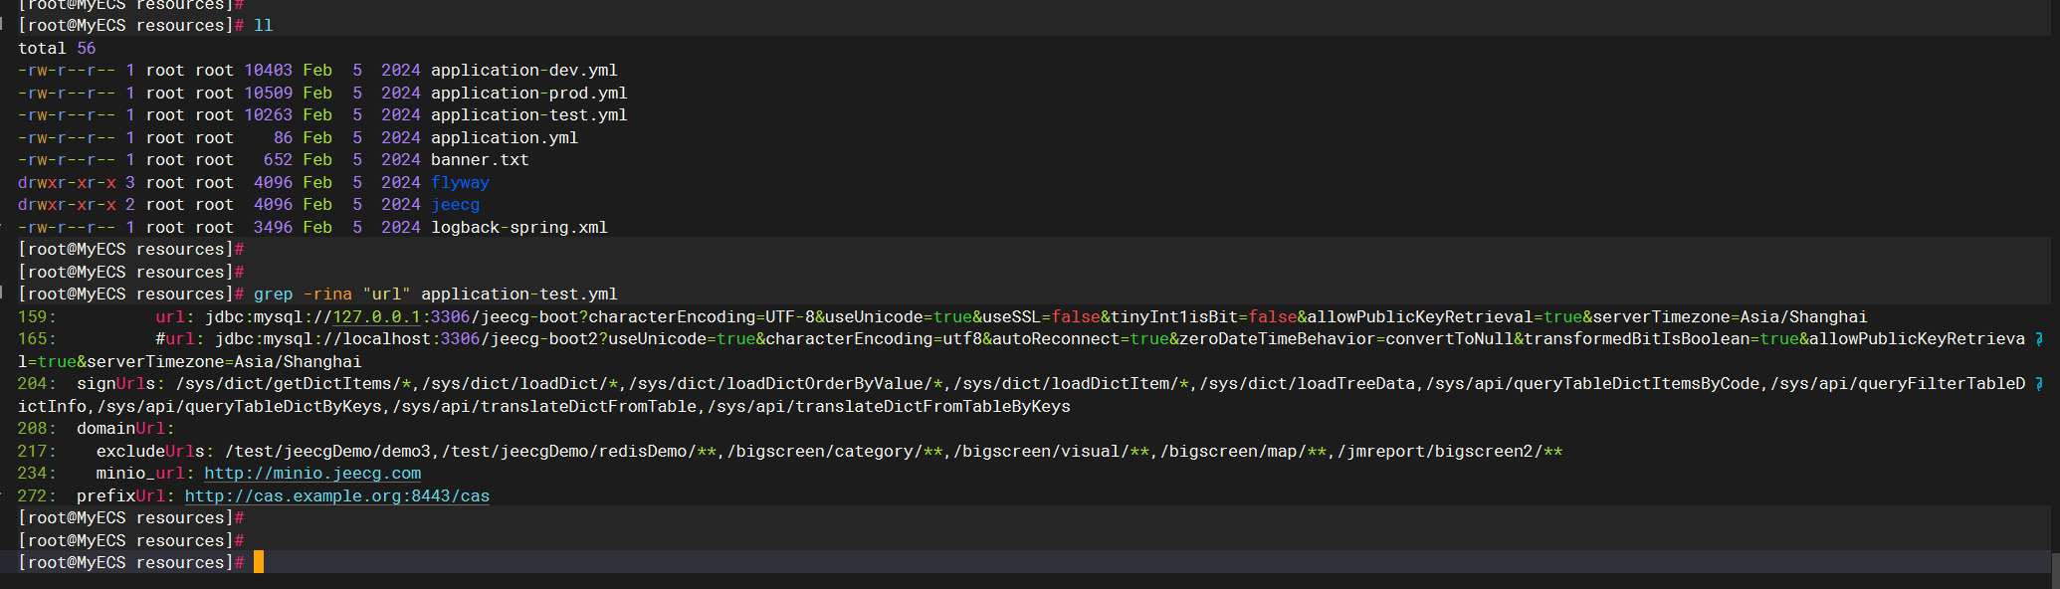This screenshot has height=589, width=2060.
Task: Click the file size 10509 value
Action: tap(269, 94)
